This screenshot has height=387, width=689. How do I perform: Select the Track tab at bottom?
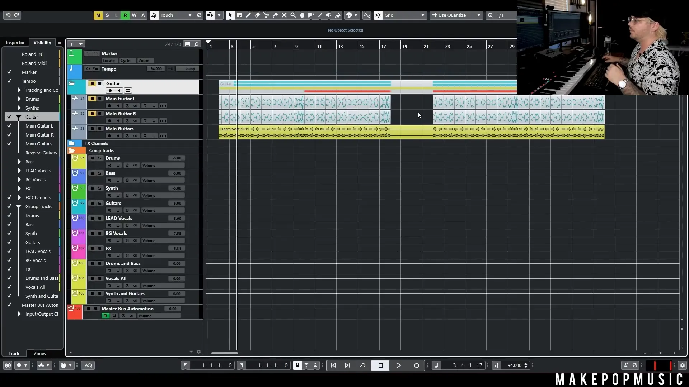[x=14, y=353]
